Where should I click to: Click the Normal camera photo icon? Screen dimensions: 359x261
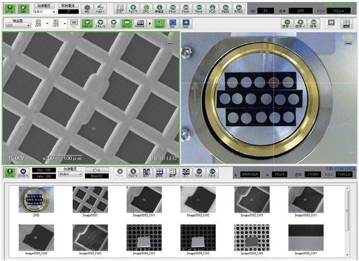click(139, 24)
